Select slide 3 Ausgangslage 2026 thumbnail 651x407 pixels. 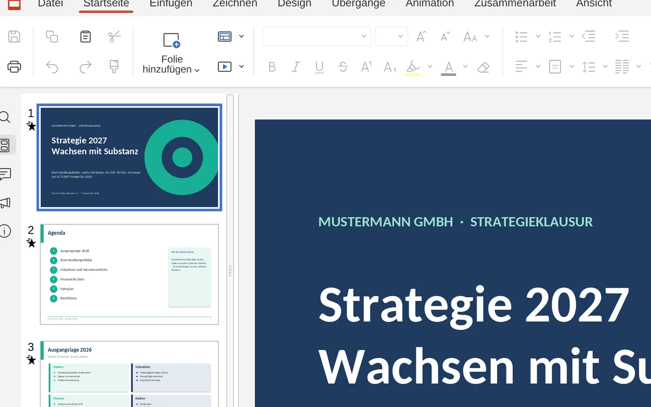tap(129, 374)
